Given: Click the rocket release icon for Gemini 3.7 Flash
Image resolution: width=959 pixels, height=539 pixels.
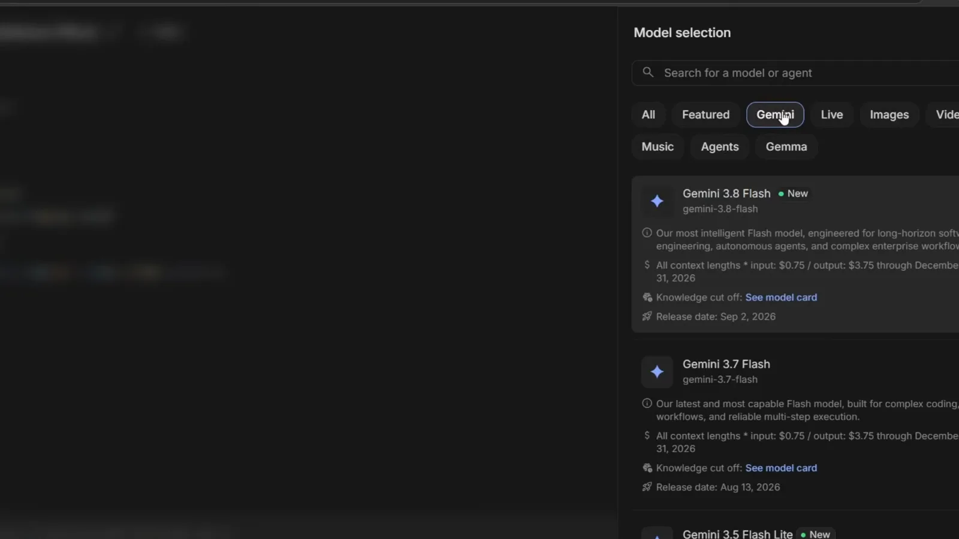Looking at the screenshot, I should (x=647, y=487).
